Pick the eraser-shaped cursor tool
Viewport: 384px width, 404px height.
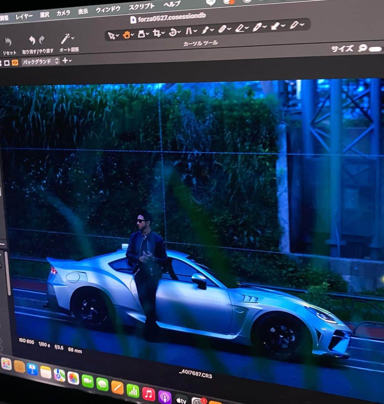click(x=222, y=29)
